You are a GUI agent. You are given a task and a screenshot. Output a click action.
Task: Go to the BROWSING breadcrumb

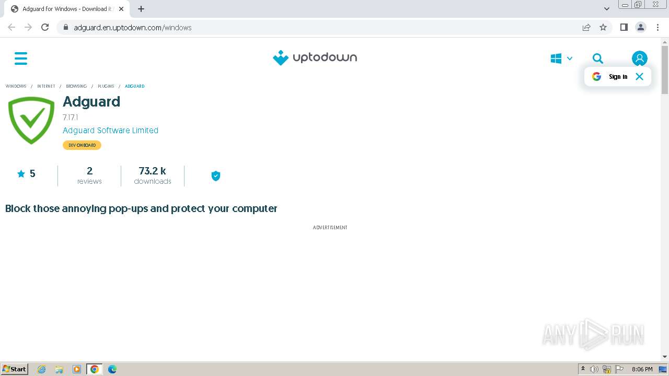(x=76, y=86)
